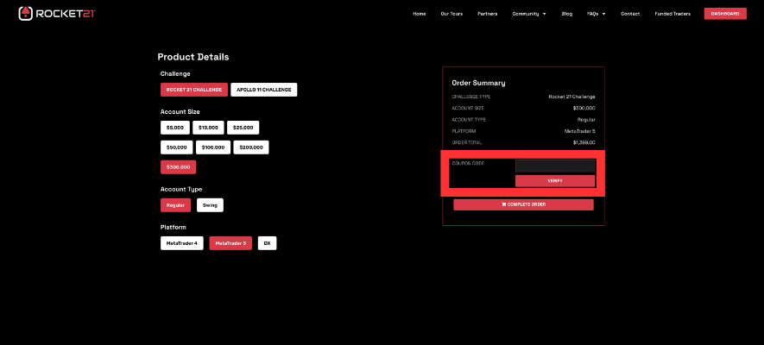Choose the $100,000 account size
The width and height of the screenshot is (764, 345).
[x=213, y=147]
